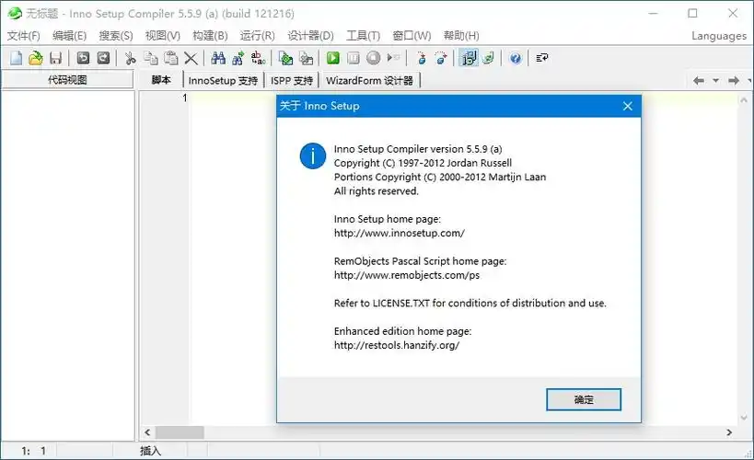Undo the last edit via toolbar

[x=83, y=58]
